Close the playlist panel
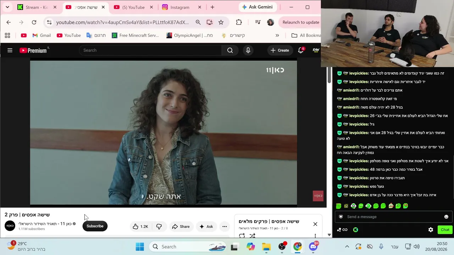This screenshot has width=454, height=255. pos(315,224)
